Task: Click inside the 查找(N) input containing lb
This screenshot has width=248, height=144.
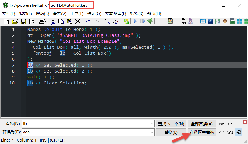Action: [88, 124]
